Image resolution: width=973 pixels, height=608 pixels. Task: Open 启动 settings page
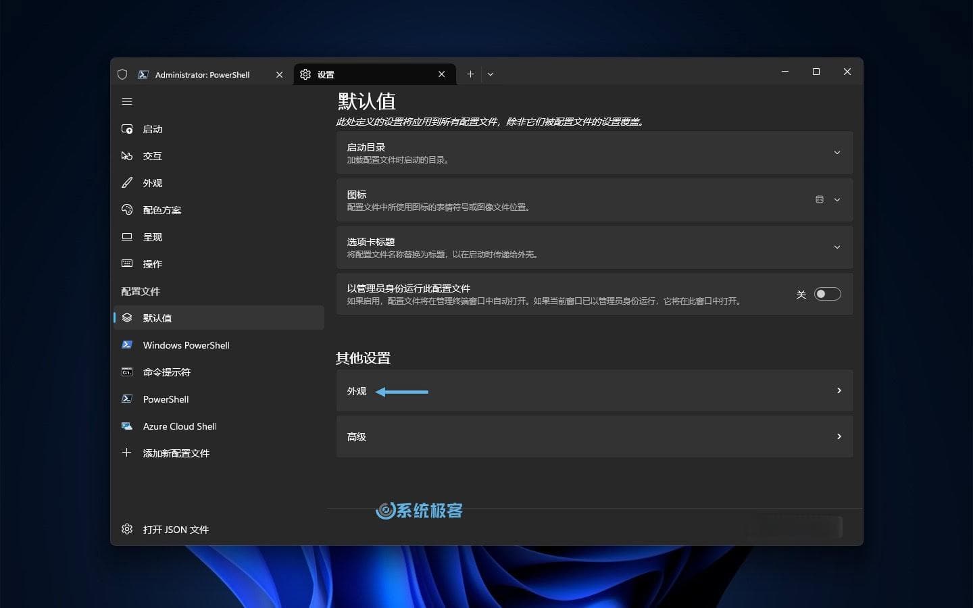tap(219, 129)
